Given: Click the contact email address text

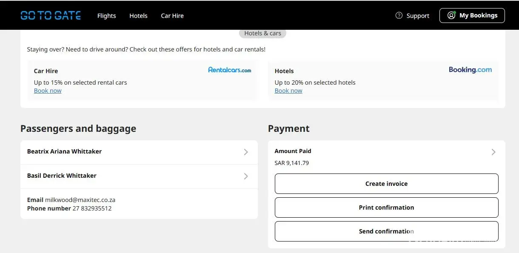Looking at the screenshot, I should 80,200.
